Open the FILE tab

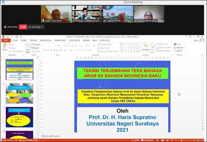(x=6, y=40)
